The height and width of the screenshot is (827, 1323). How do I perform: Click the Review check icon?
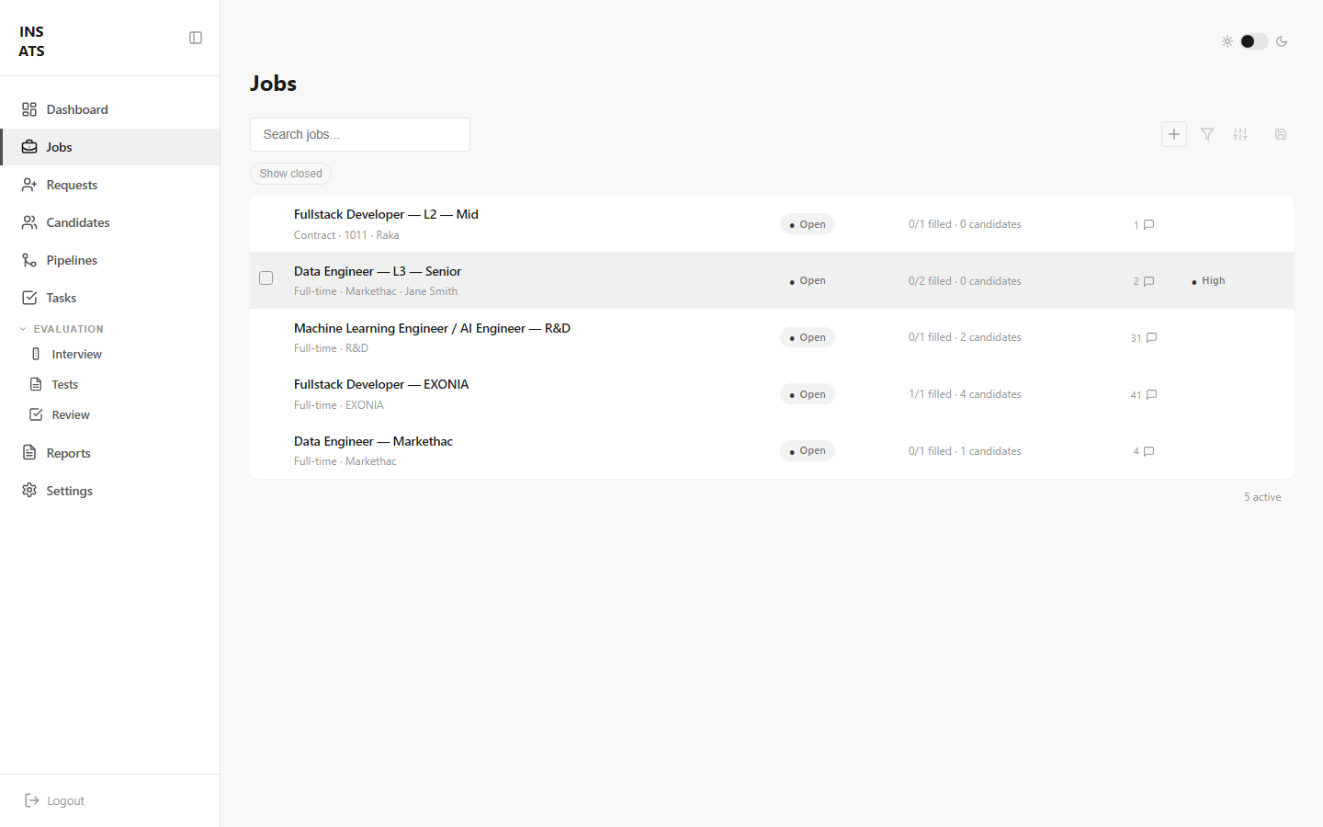(36, 414)
